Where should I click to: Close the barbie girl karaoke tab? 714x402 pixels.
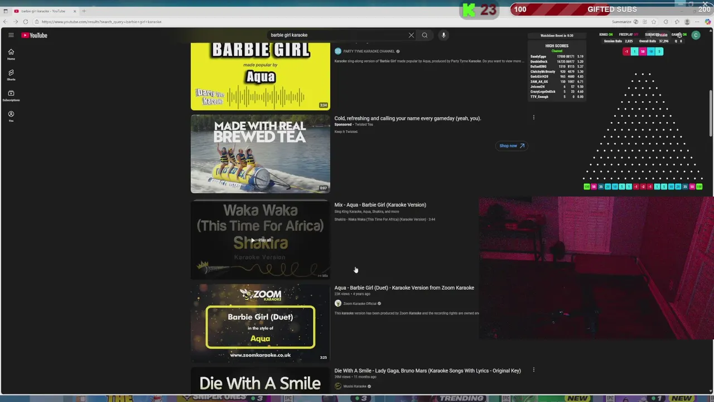pyautogui.click(x=74, y=11)
